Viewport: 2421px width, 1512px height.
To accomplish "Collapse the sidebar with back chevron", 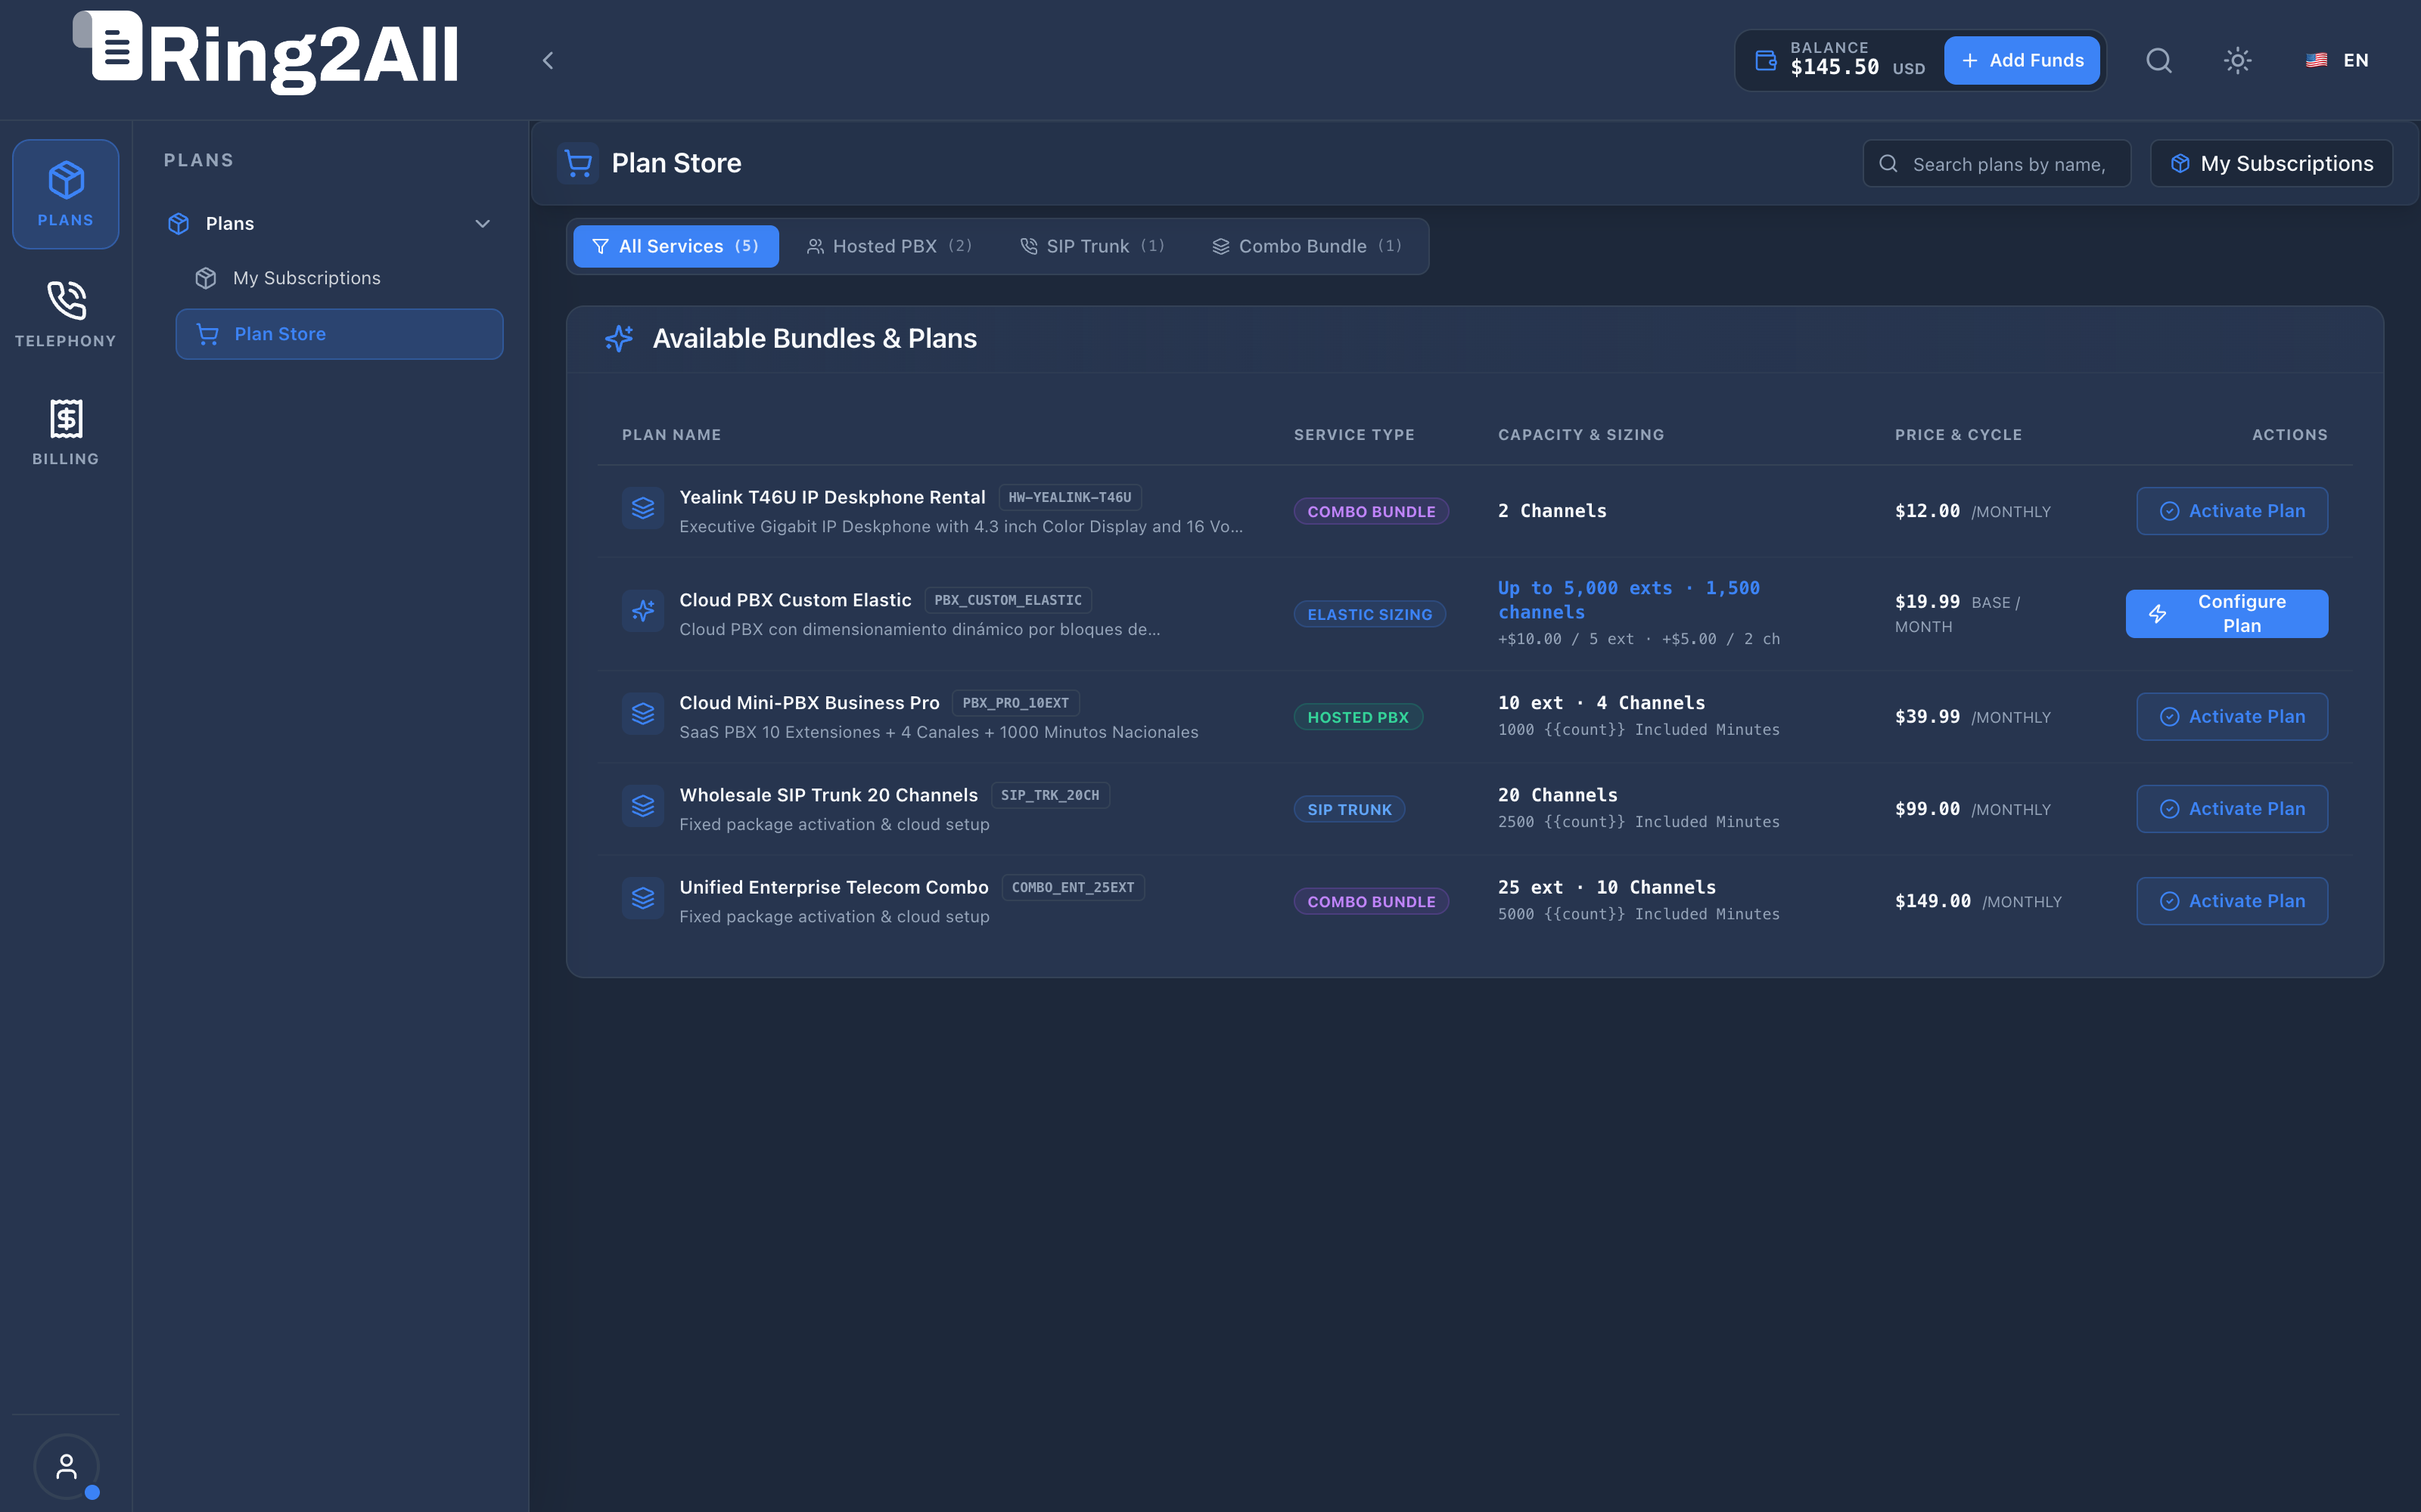I will coord(547,61).
